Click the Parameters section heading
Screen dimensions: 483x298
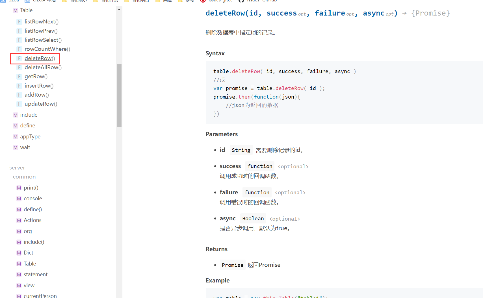(222, 134)
